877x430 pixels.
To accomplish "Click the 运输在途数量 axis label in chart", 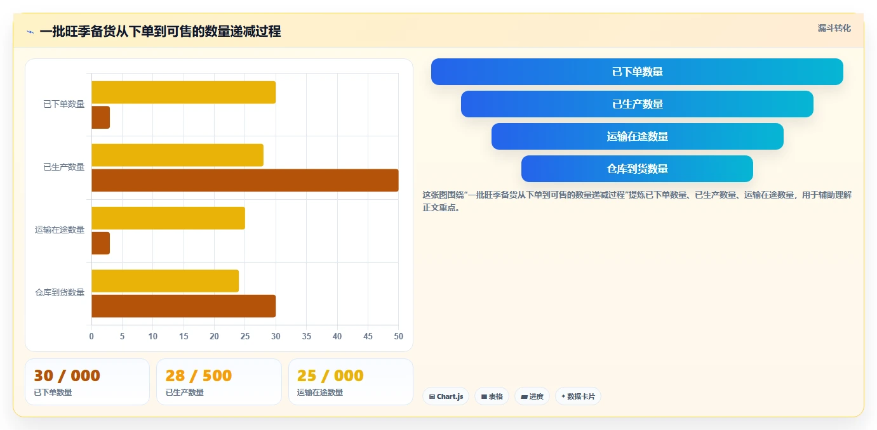I will click(60, 230).
